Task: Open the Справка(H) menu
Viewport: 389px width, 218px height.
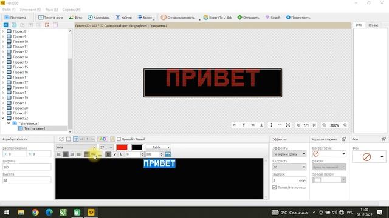Action: (x=72, y=10)
